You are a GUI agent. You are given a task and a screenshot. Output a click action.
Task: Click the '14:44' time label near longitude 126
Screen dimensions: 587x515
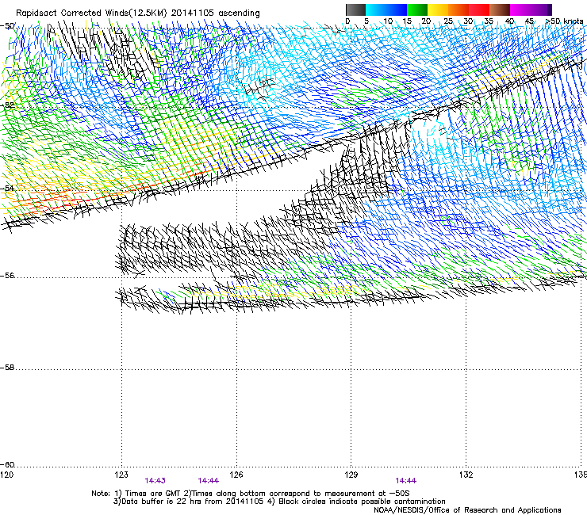[x=208, y=481]
